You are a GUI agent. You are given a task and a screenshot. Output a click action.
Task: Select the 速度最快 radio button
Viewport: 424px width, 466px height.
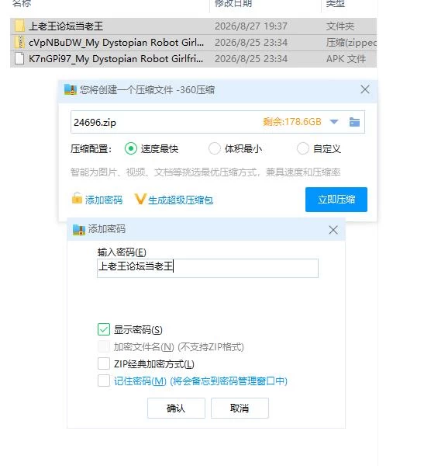131,148
